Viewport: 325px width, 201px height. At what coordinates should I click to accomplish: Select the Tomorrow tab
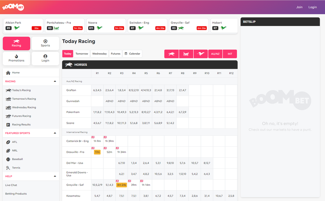82,54
